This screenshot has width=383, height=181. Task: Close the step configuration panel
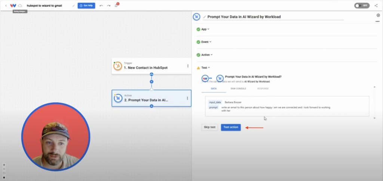(x=378, y=15)
